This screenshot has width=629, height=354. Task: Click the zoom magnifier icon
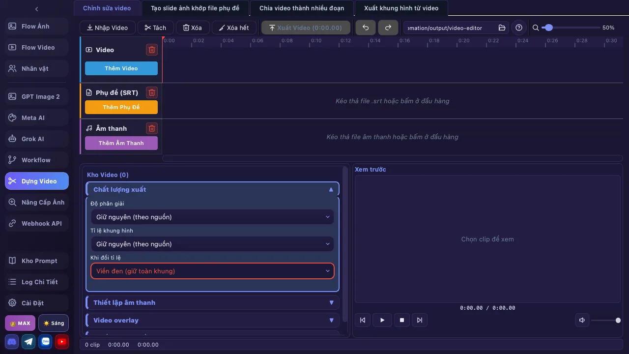536,28
